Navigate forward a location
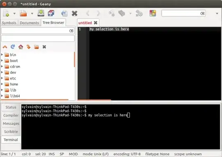This screenshot has width=222, height=157. click(x=98, y=14)
